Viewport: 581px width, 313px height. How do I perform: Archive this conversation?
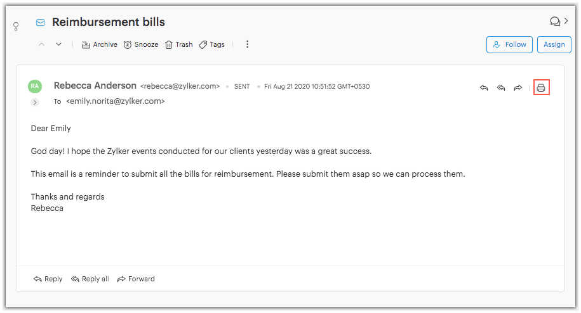click(x=100, y=44)
